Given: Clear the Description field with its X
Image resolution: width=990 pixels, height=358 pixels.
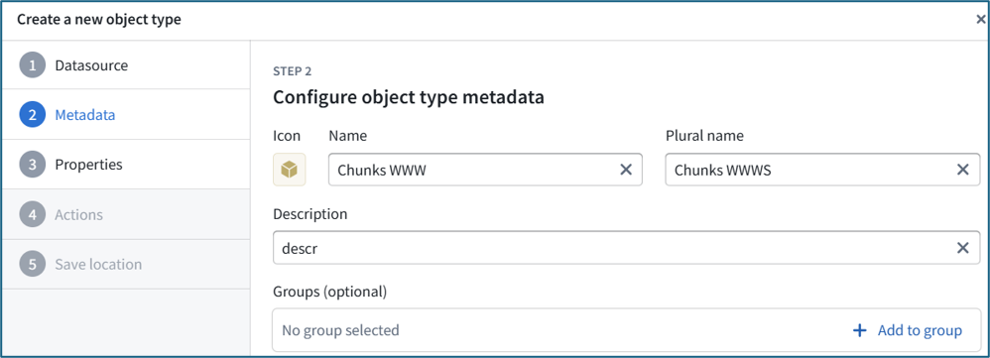Looking at the screenshot, I should pos(962,248).
